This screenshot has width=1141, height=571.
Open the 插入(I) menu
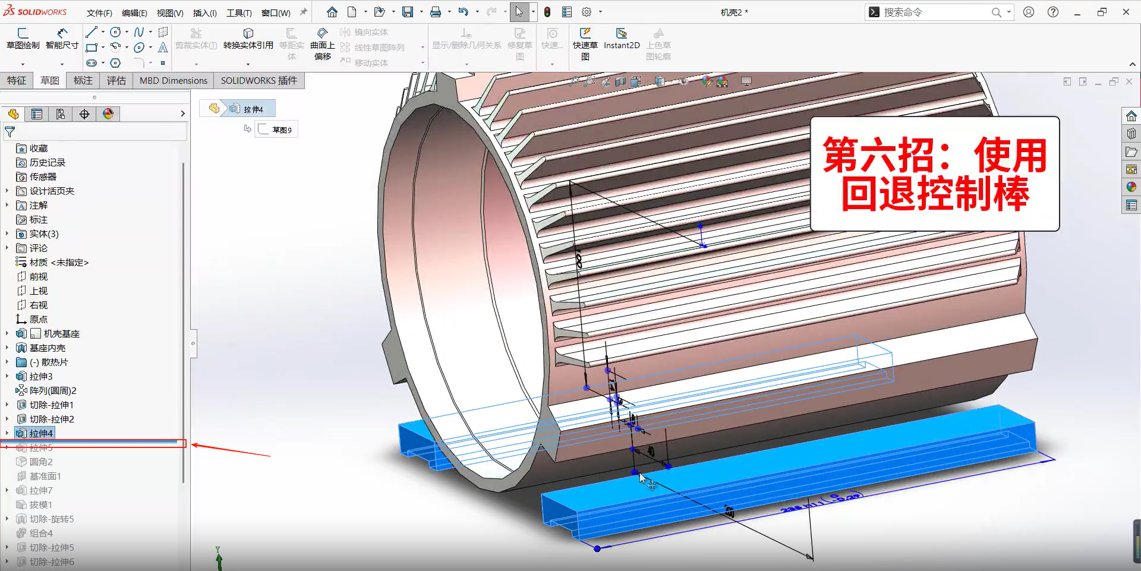click(x=204, y=12)
